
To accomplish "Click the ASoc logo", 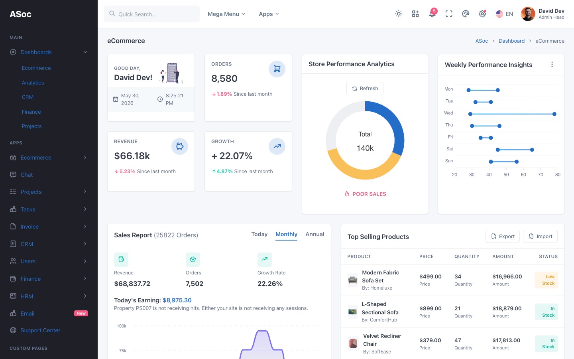I will click(x=21, y=14).
